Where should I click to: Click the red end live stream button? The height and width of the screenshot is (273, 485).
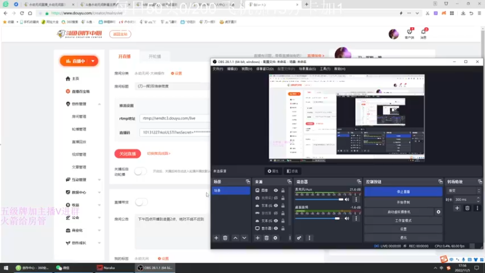(127, 153)
